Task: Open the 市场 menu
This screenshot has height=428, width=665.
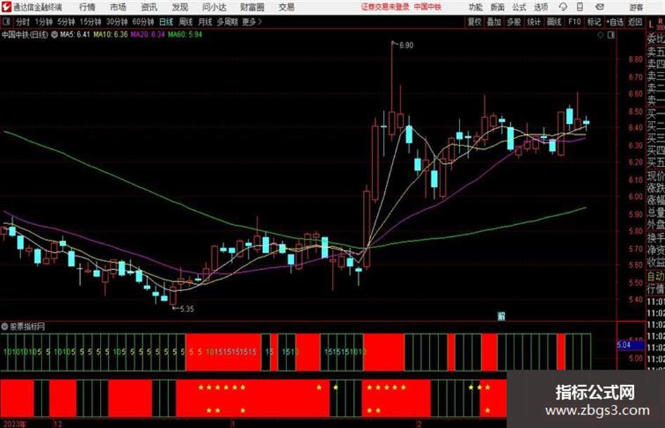Action: (118, 7)
